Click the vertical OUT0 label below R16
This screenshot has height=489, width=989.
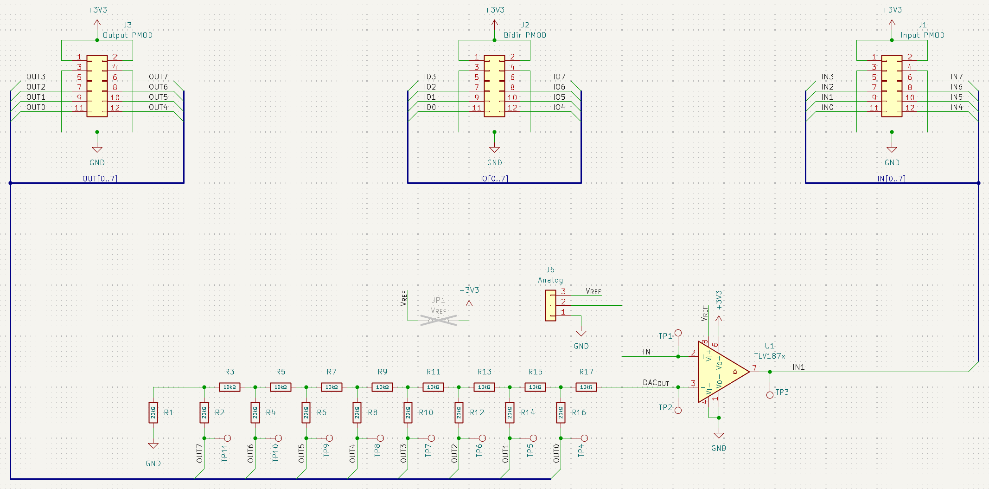[556, 453]
